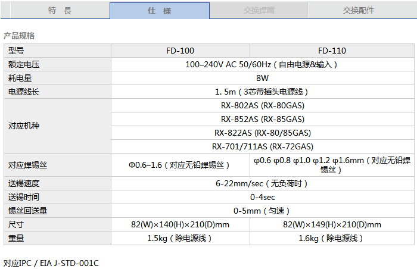
Task: Click the Φ0.6–1.6 solder wire cell
Action: point(181,165)
